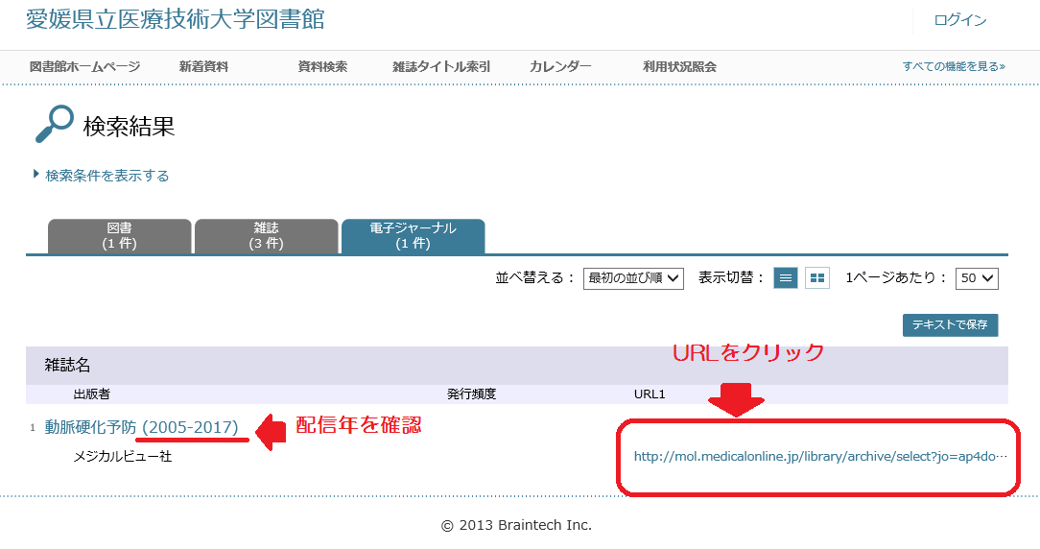
Task: Click すべての機能を見る link
Action: tap(954, 66)
